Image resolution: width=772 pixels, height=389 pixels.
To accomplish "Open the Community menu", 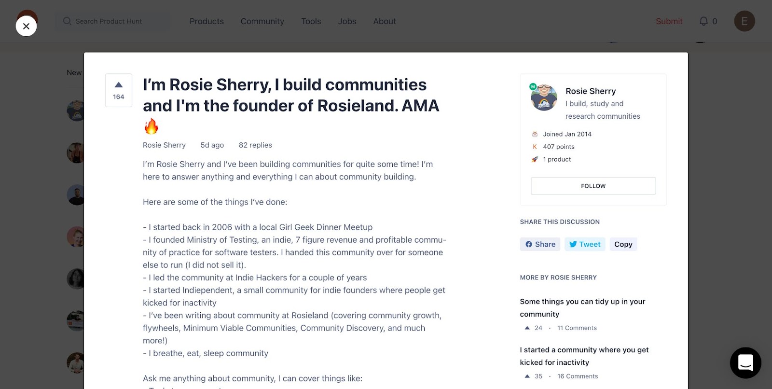I will pos(262,21).
